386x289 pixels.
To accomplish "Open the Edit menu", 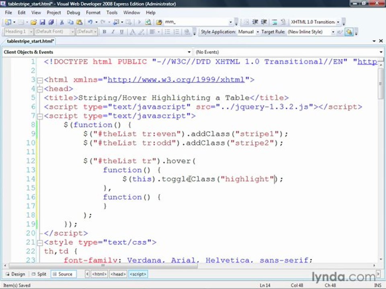I will [x=21, y=12].
